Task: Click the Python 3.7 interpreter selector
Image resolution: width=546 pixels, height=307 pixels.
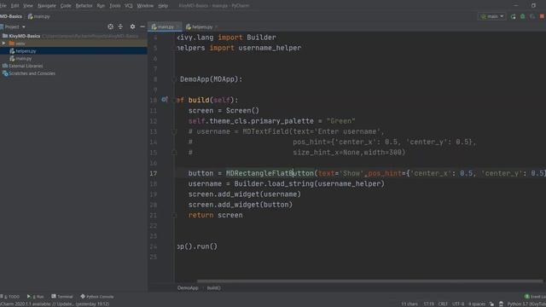Action: (526, 304)
